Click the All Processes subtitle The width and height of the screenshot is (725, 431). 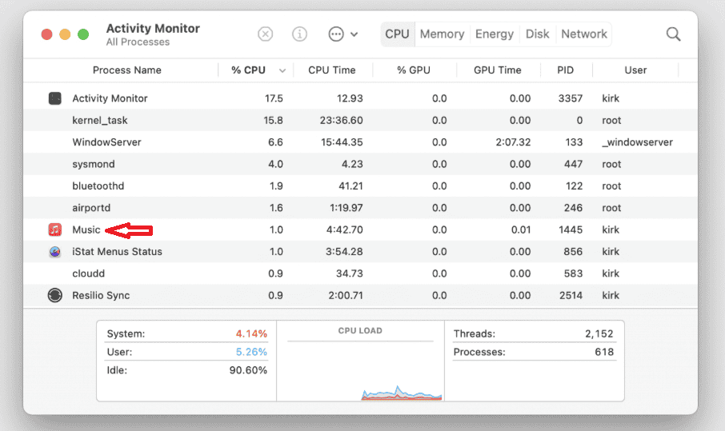pyautogui.click(x=138, y=42)
